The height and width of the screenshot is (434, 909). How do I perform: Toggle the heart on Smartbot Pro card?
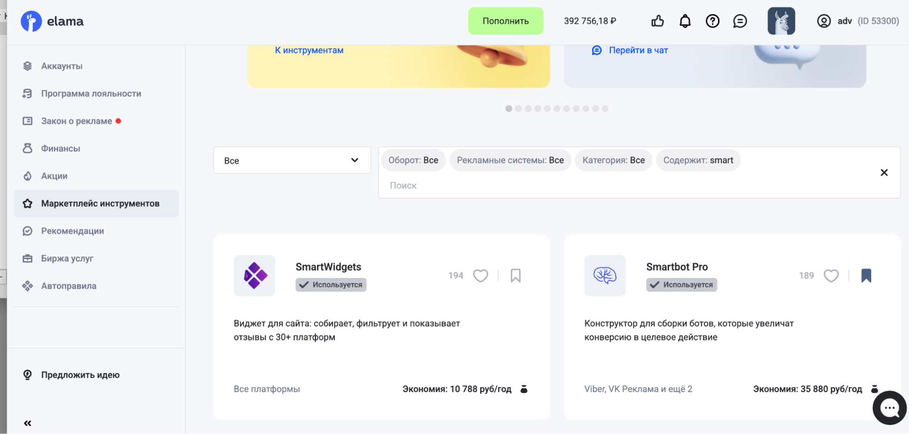pos(831,275)
